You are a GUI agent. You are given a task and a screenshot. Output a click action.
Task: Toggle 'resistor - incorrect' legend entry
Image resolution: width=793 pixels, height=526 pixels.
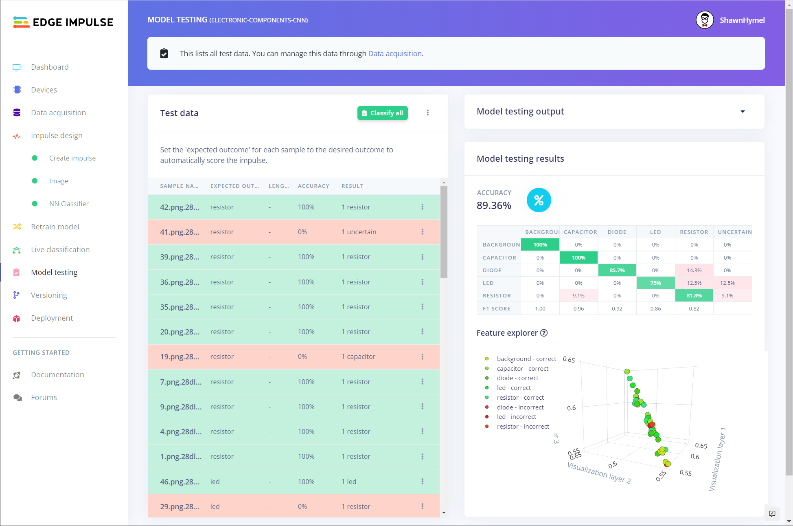tap(517, 427)
